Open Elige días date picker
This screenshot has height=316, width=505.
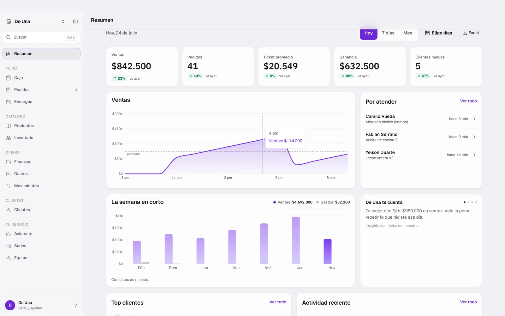coord(438,33)
